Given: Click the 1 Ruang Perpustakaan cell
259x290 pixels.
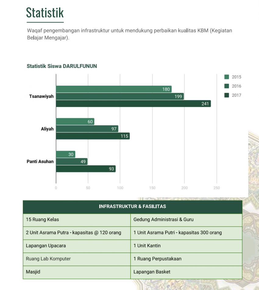Looking at the screenshot, I should click(186, 259).
